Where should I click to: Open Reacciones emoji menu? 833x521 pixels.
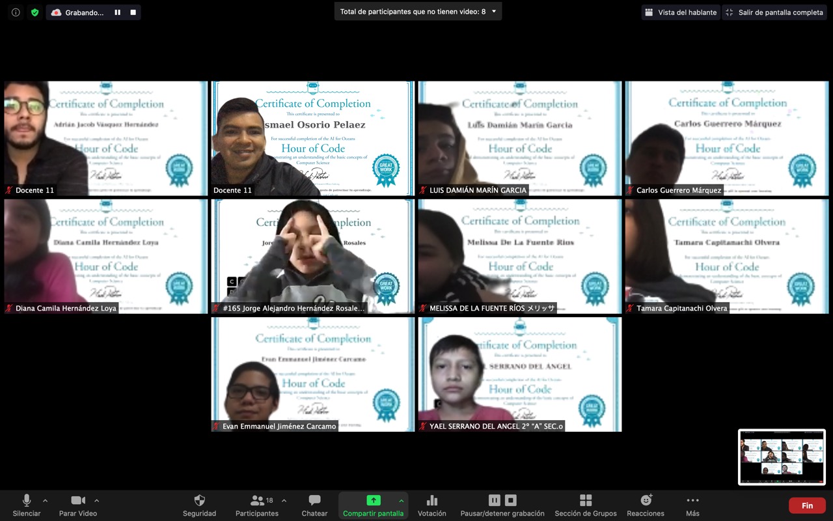(646, 505)
